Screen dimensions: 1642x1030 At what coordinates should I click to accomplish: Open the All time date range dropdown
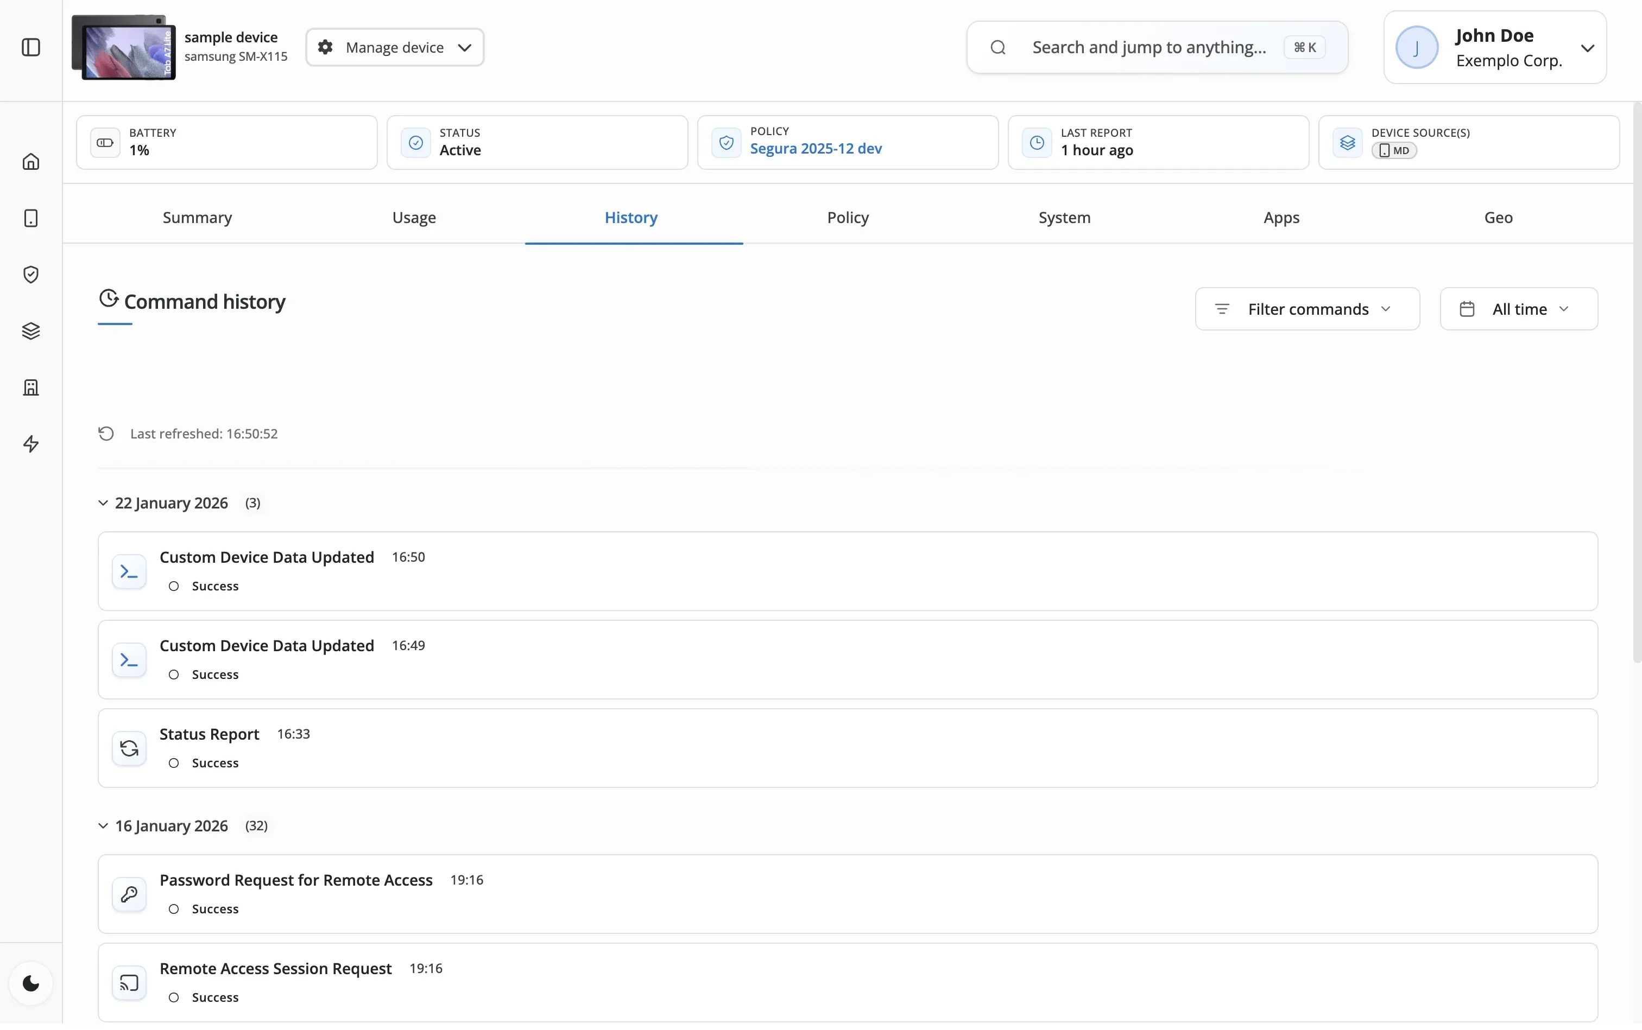coord(1518,309)
